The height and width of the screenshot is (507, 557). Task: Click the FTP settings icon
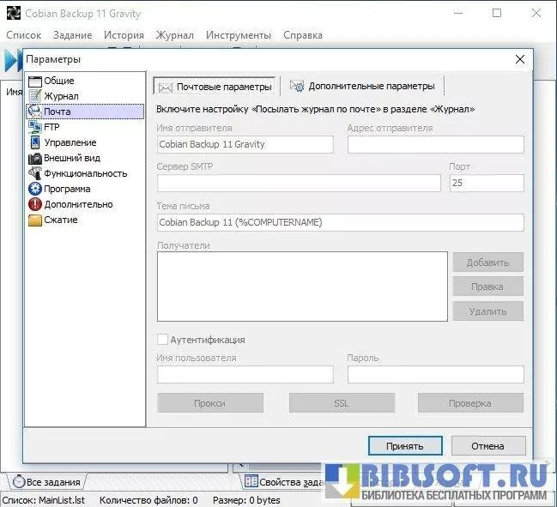click(x=35, y=127)
